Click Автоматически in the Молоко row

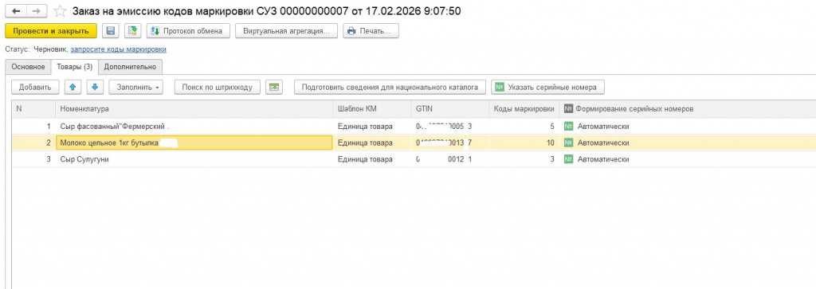604,143
